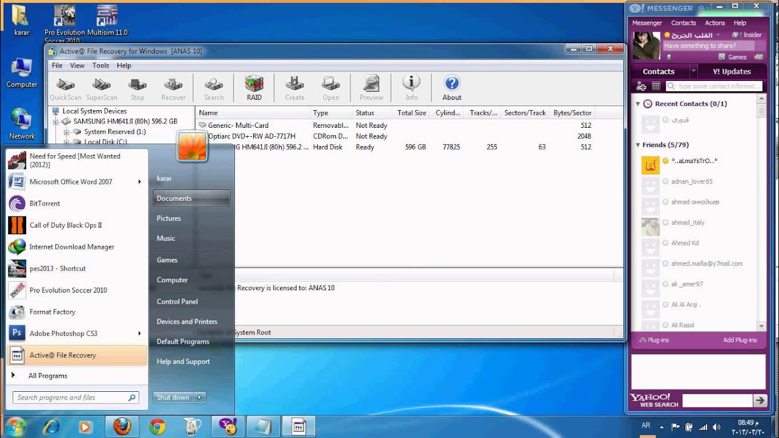Open the Tools menu in File Recovery
The height and width of the screenshot is (438, 779).
(x=101, y=66)
